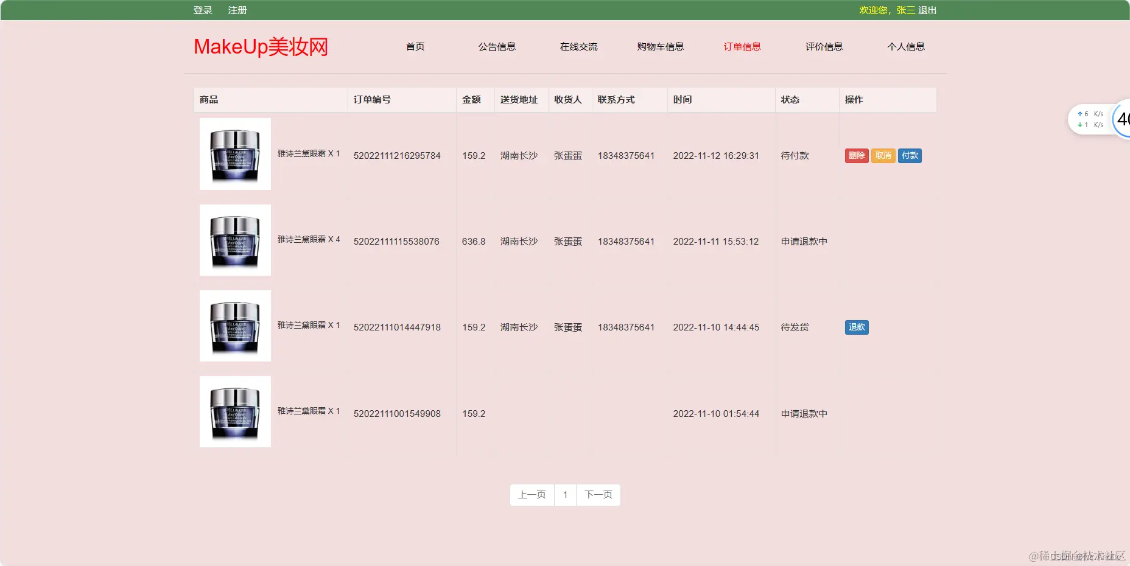The width and height of the screenshot is (1130, 566).
Task: Open the 首页 homepage menu item
Action: click(415, 46)
